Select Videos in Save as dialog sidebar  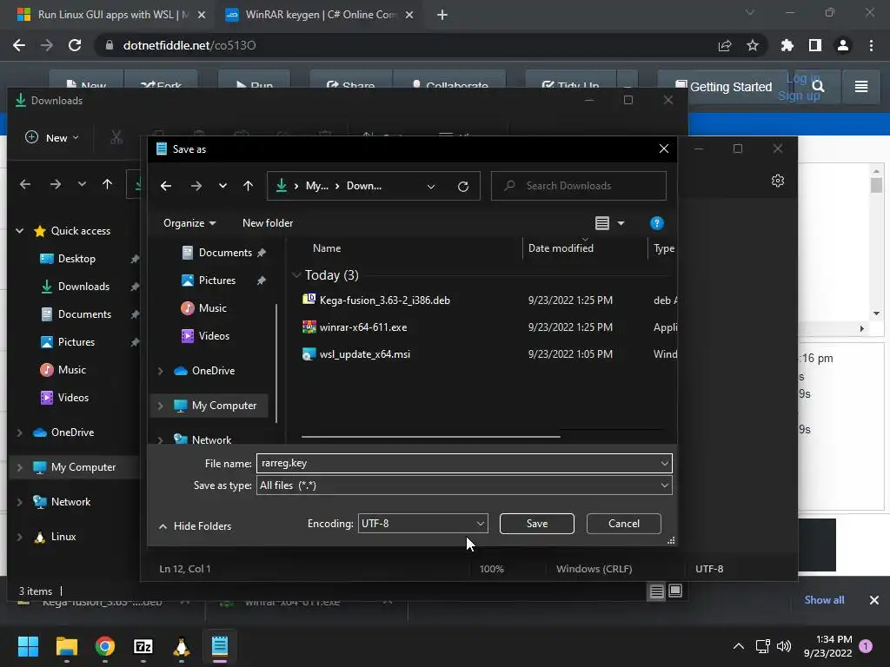coord(214,336)
